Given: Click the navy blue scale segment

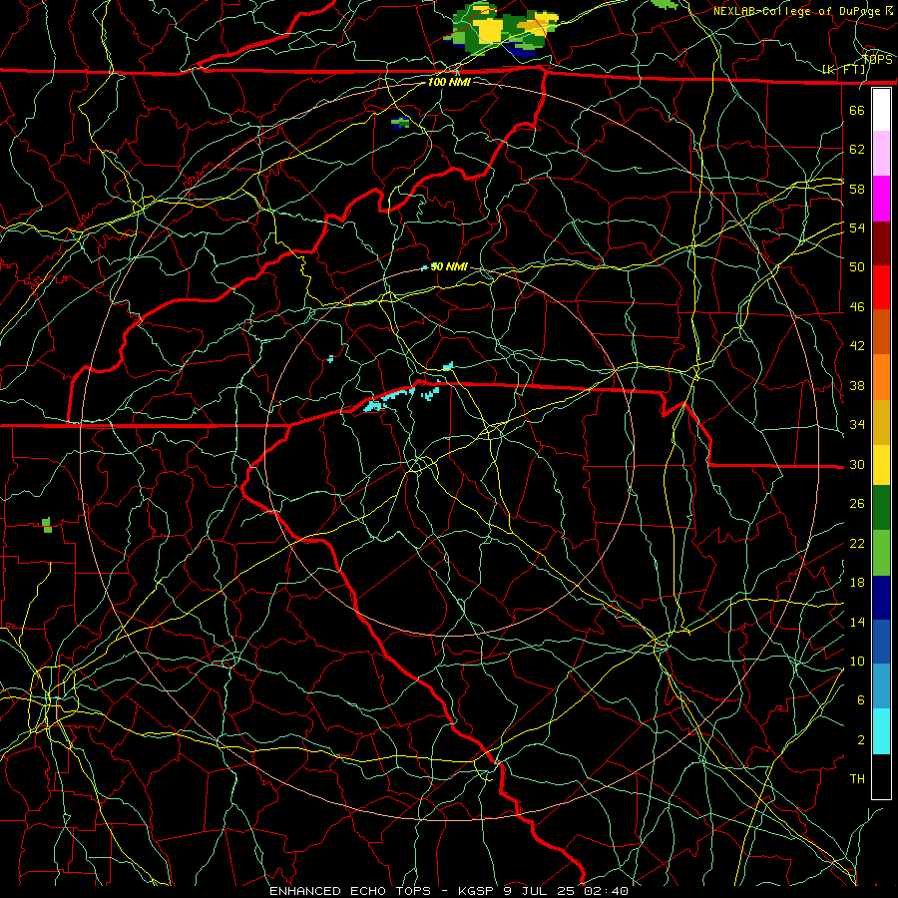Looking at the screenshot, I should click(x=881, y=598).
